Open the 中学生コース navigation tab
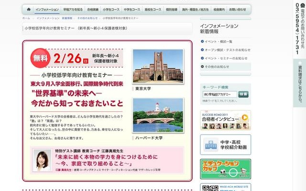306x191 pixels. (x=132, y=10)
